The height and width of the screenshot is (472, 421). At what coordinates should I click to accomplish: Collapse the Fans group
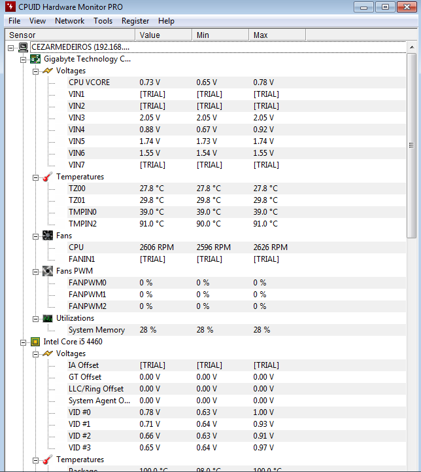[35, 236]
